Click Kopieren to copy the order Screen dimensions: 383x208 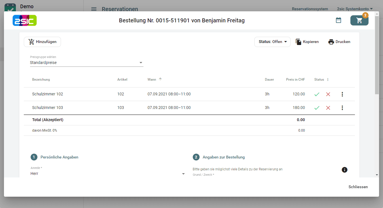(x=307, y=42)
